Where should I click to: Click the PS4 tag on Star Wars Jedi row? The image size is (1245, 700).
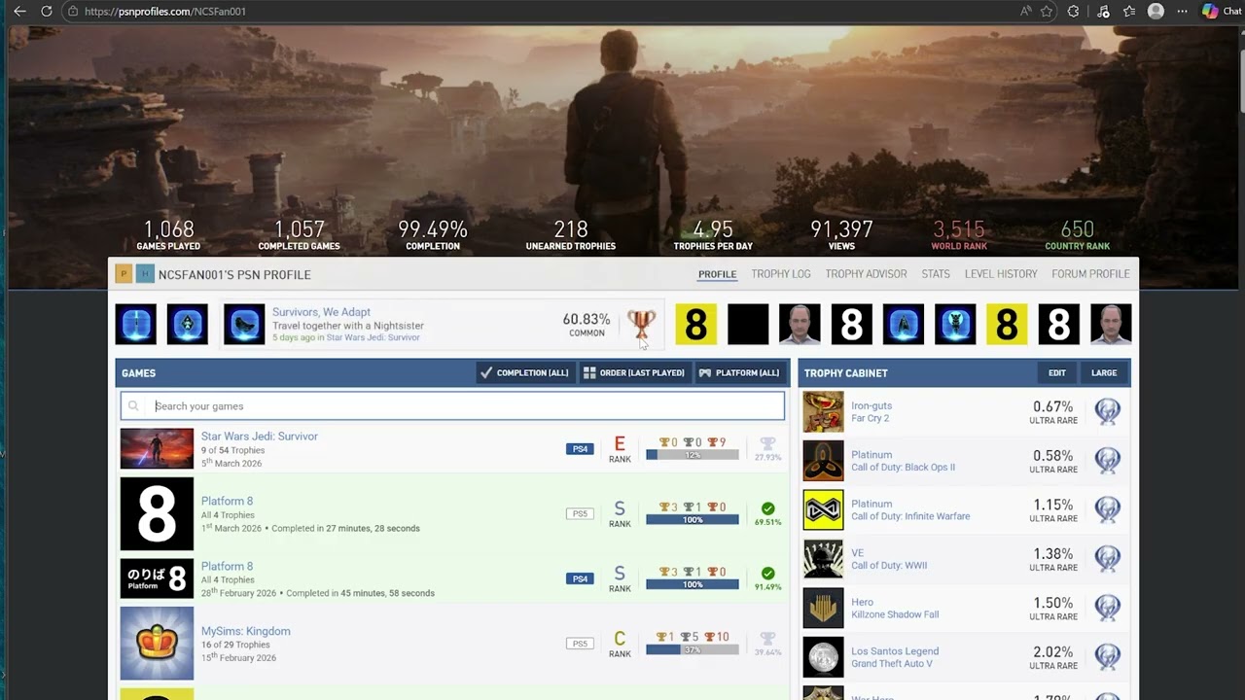579,449
